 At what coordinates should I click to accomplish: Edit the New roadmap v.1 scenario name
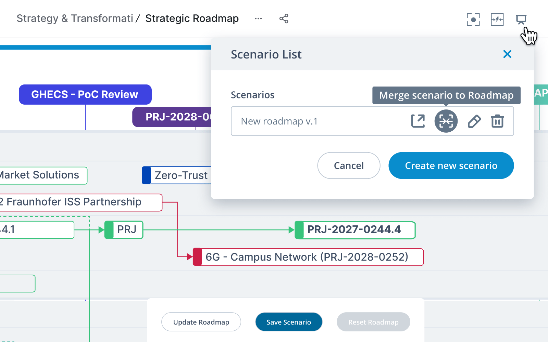coord(474,121)
